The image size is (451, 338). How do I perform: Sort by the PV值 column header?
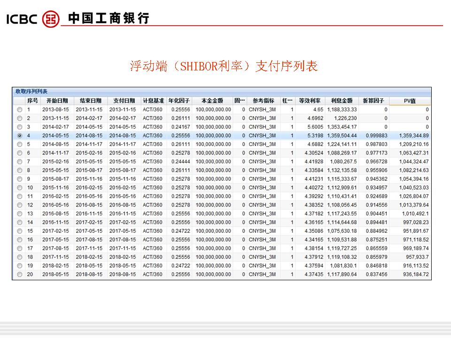[x=410, y=101]
